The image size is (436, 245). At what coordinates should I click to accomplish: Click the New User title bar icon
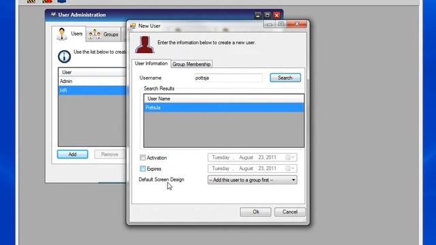(x=133, y=26)
